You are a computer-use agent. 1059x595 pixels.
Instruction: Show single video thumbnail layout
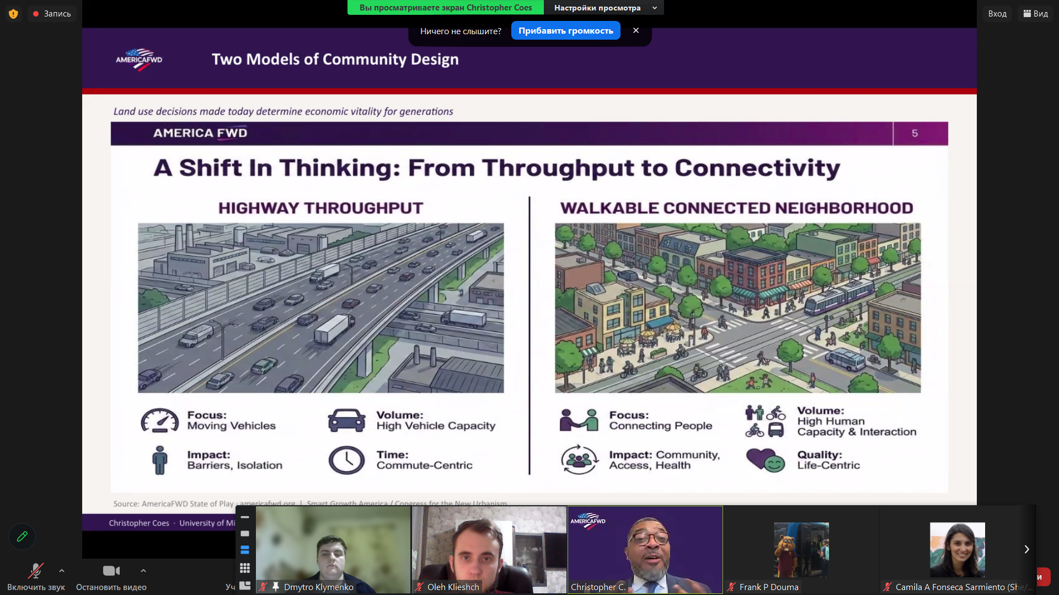tap(245, 533)
